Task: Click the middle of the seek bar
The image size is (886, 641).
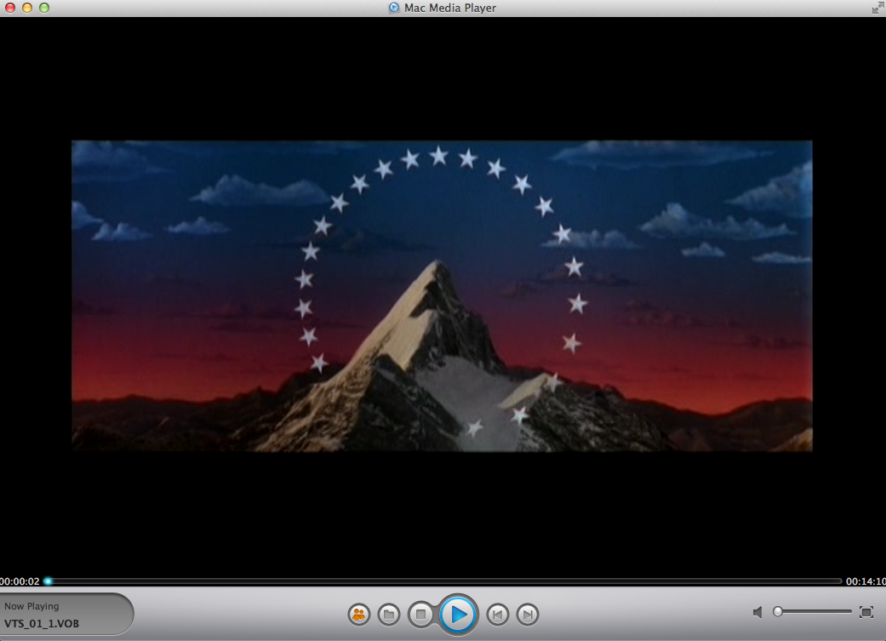Action: tap(444, 581)
